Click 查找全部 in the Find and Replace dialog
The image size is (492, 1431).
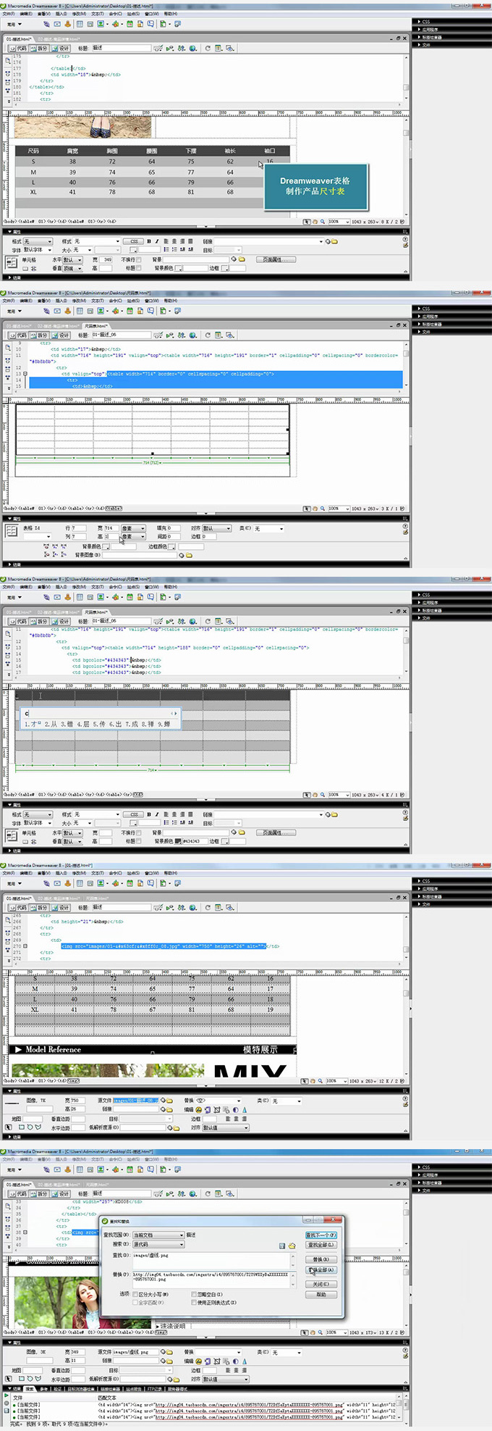pos(321,1245)
